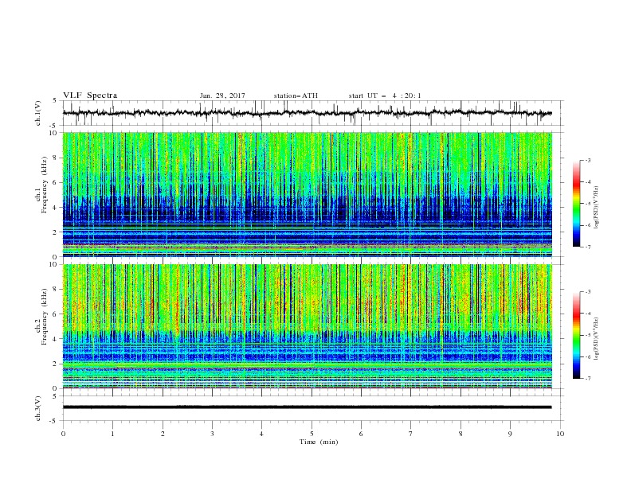Click the ch.2 "Frequency (kHz)" axis label
The width and height of the screenshot is (631, 487).
click(44, 316)
